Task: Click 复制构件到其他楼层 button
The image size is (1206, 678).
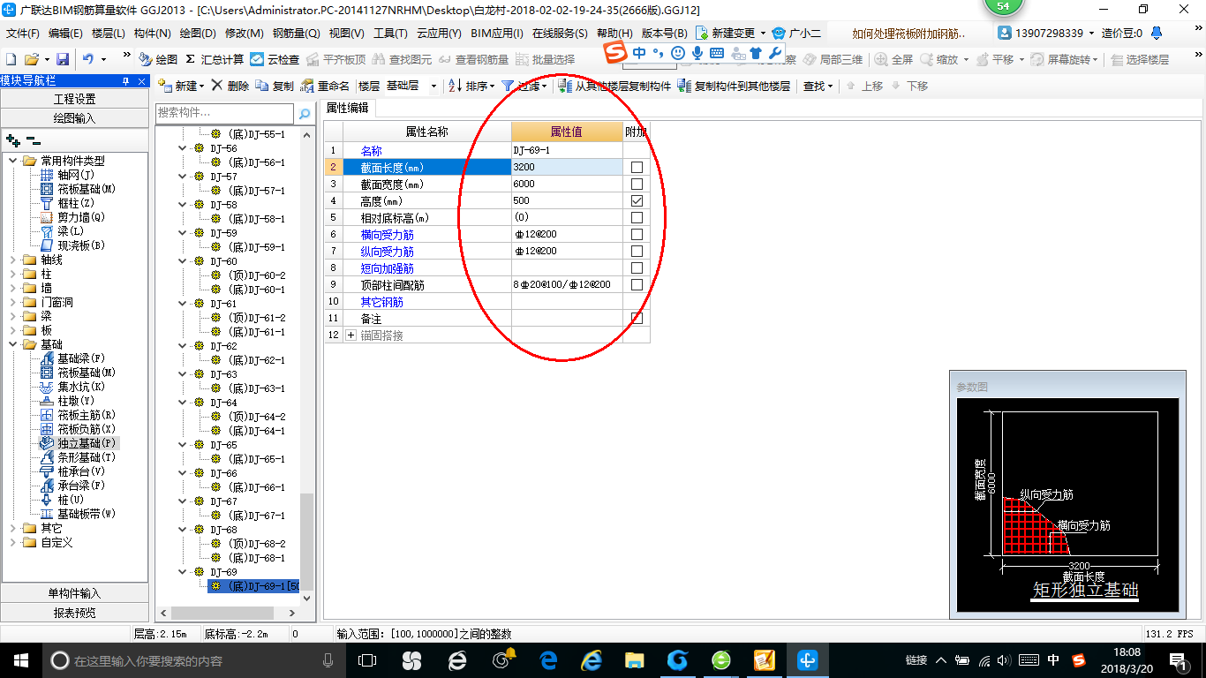Action: [734, 87]
